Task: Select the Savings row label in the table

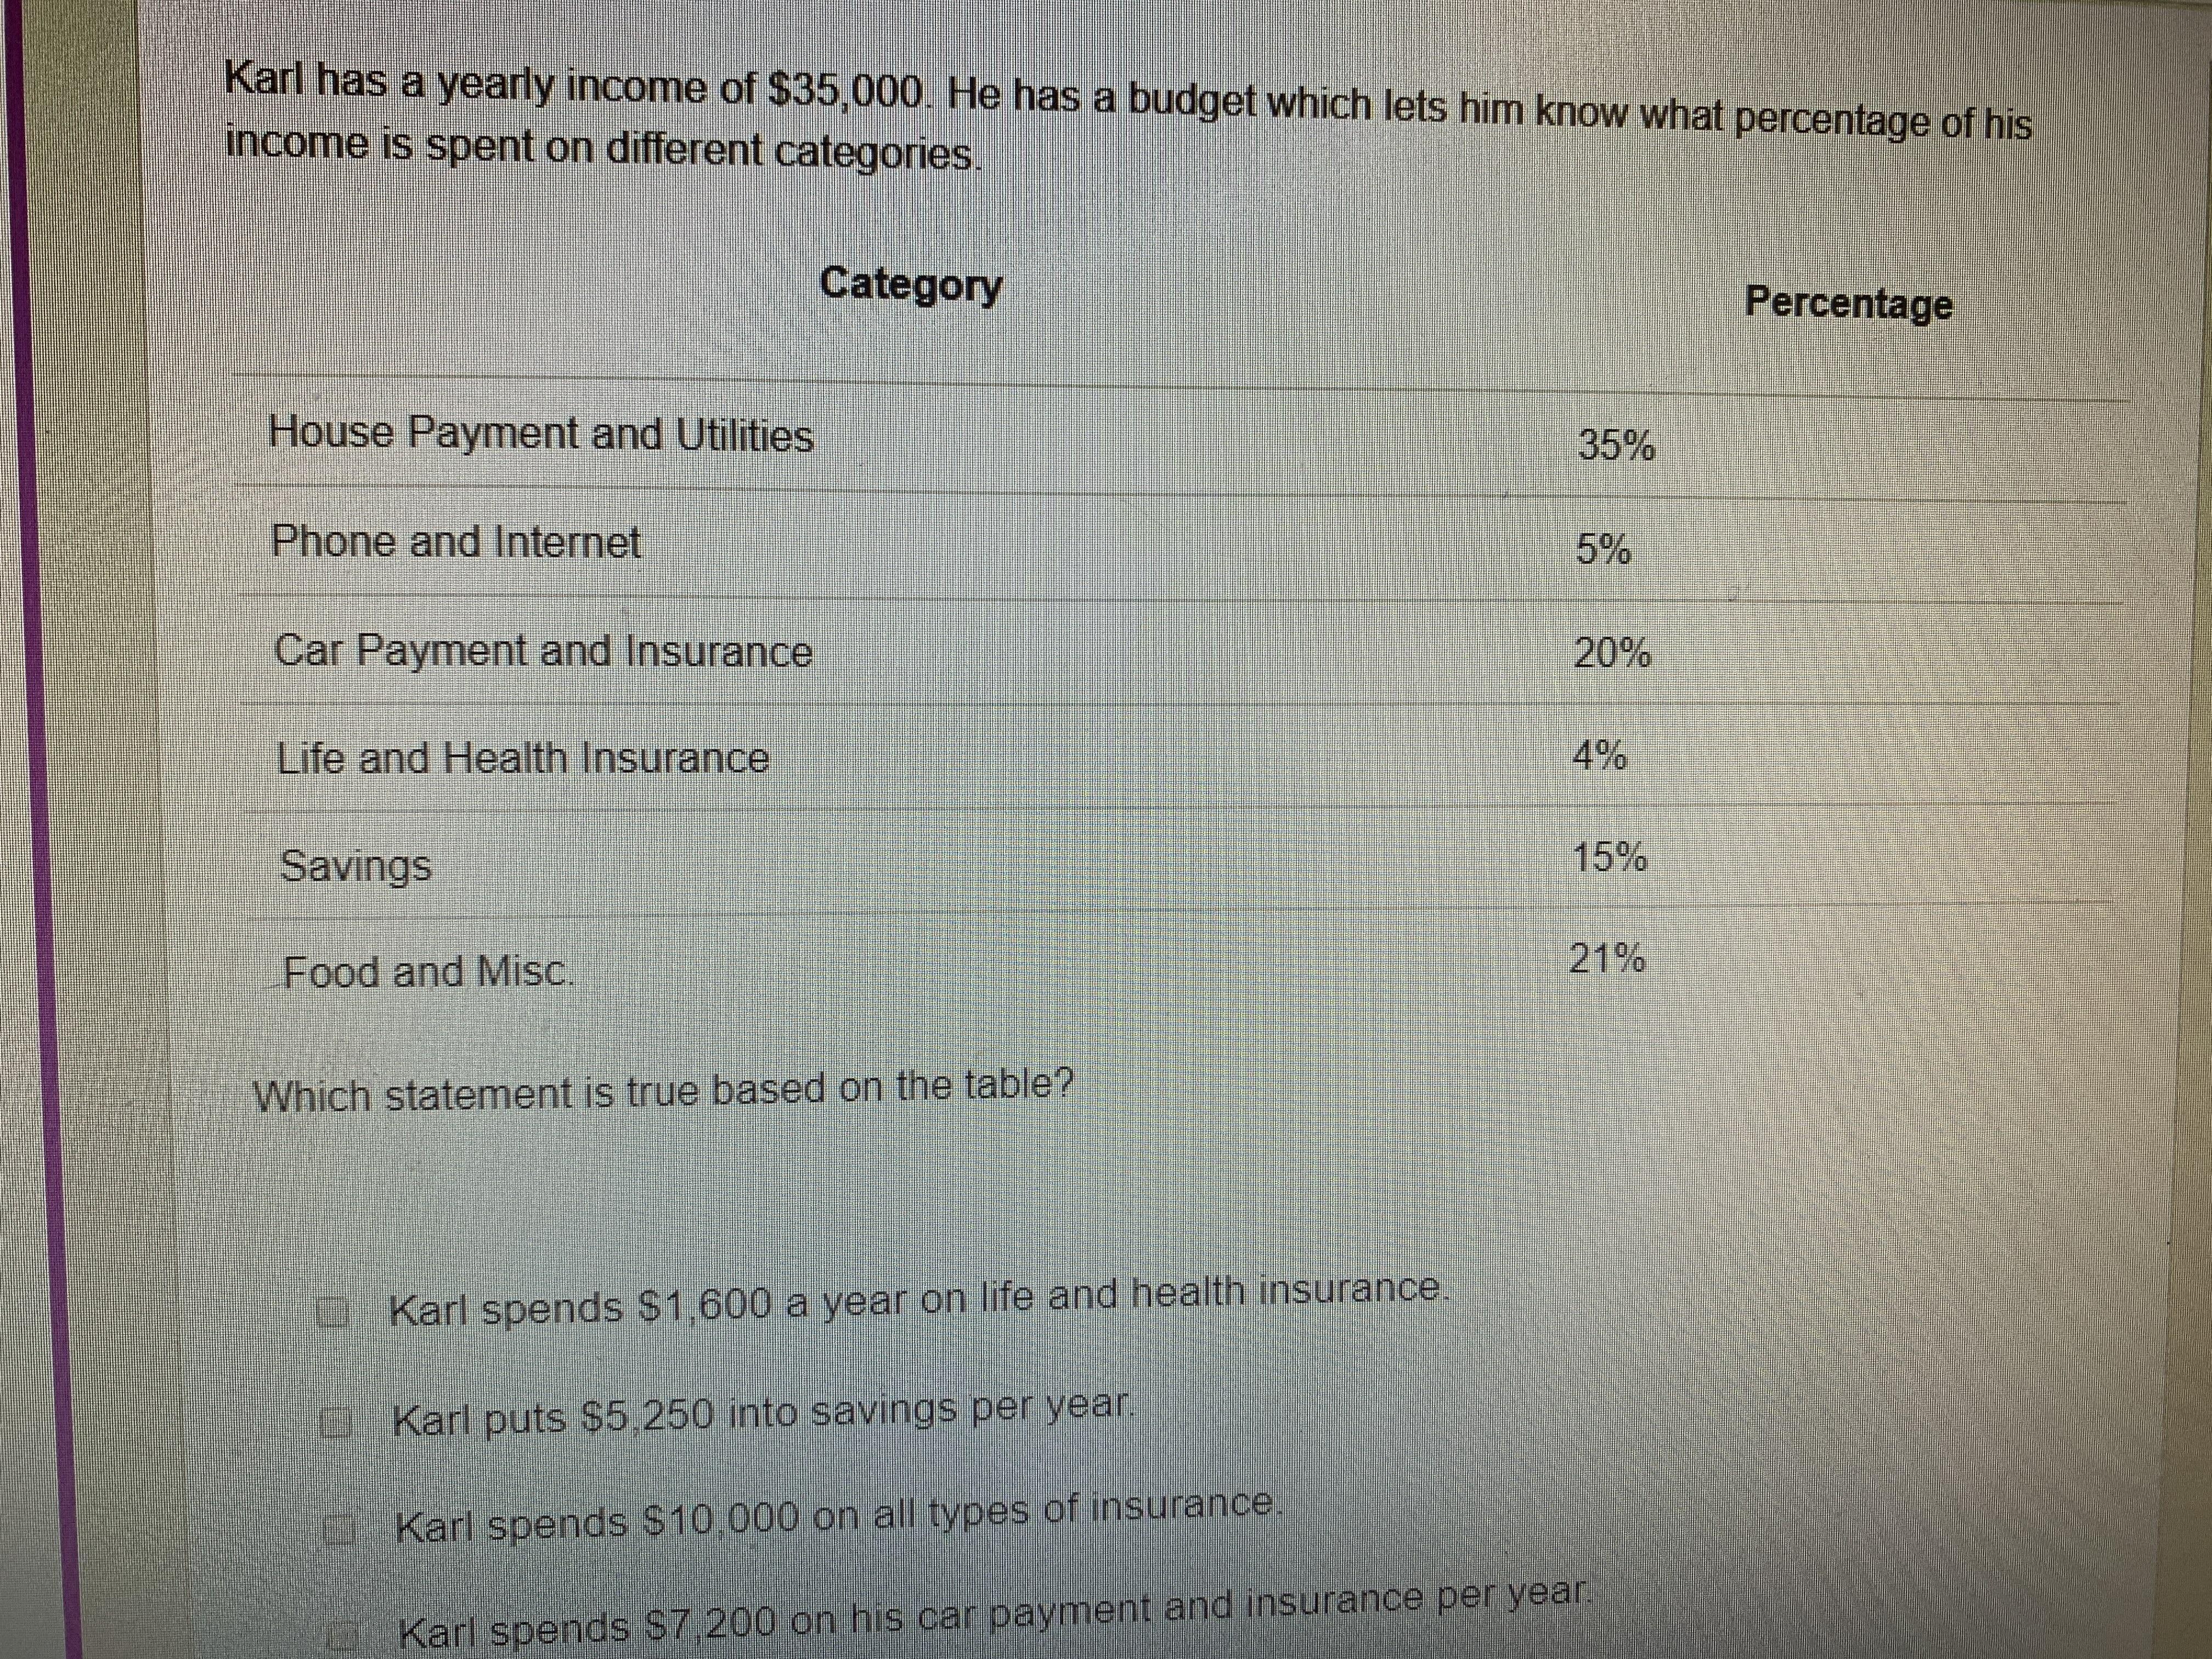Action: point(356,865)
